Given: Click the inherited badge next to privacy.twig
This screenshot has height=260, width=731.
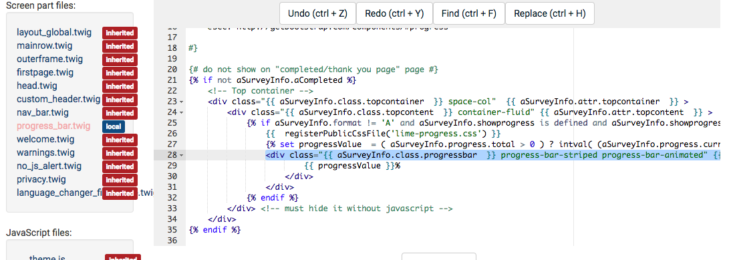Looking at the screenshot, I should pos(120,179).
